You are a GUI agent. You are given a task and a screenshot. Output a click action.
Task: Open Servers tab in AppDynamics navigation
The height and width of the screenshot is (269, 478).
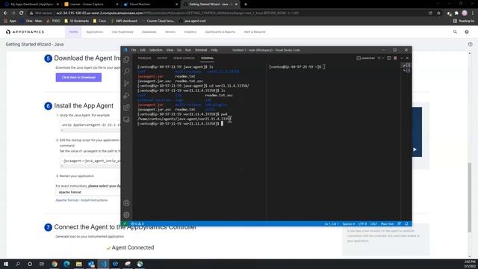pos(170,31)
